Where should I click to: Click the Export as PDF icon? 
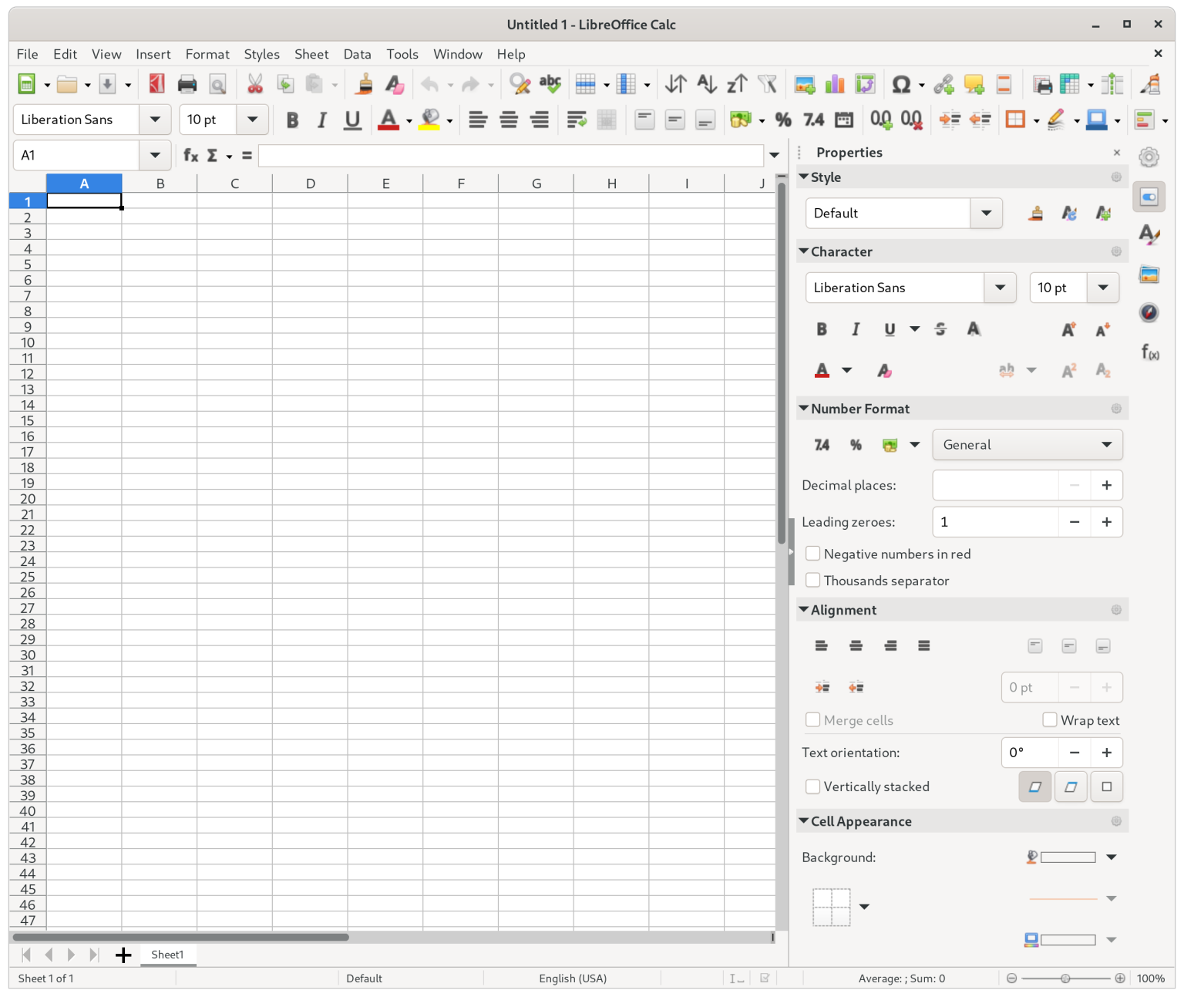click(156, 84)
